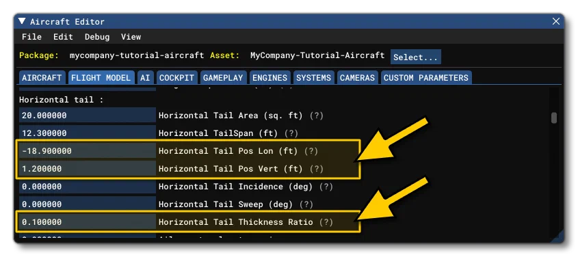The height and width of the screenshot is (257, 578).
Task: Click the Select... asset button
Action: click(415, 57)
